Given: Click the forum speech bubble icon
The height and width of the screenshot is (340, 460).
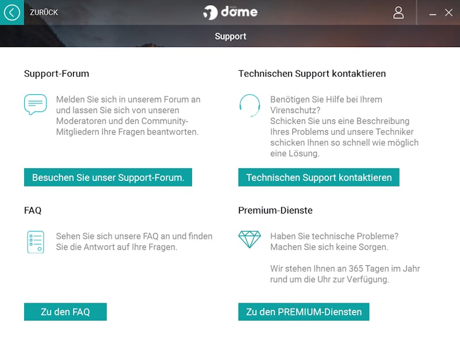Looking at the screenshot, I should (x=35, y=105).
